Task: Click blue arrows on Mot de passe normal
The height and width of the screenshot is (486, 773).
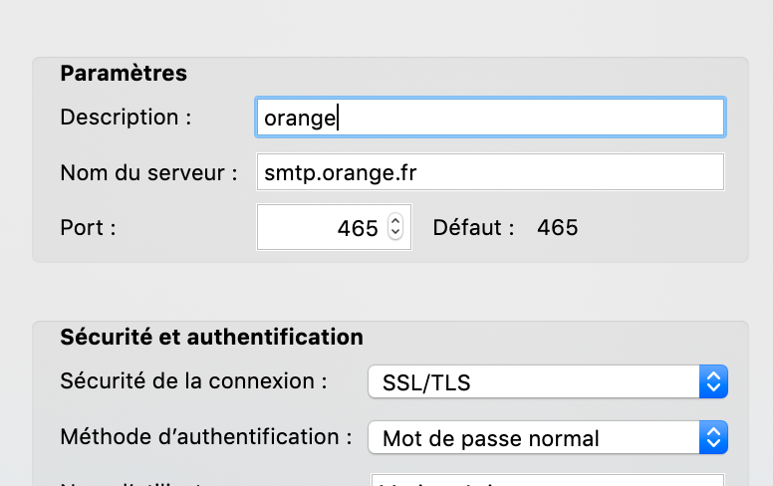Action: pyautogui.click(x=711, y=437)
